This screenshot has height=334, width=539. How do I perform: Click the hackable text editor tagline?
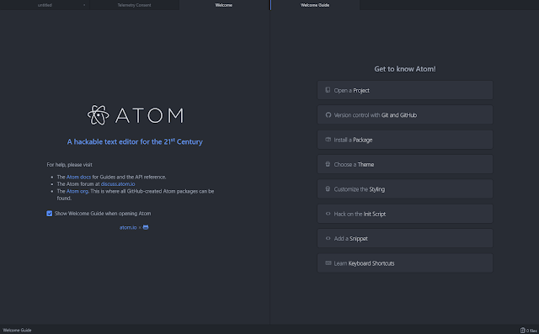click(135, 141)
